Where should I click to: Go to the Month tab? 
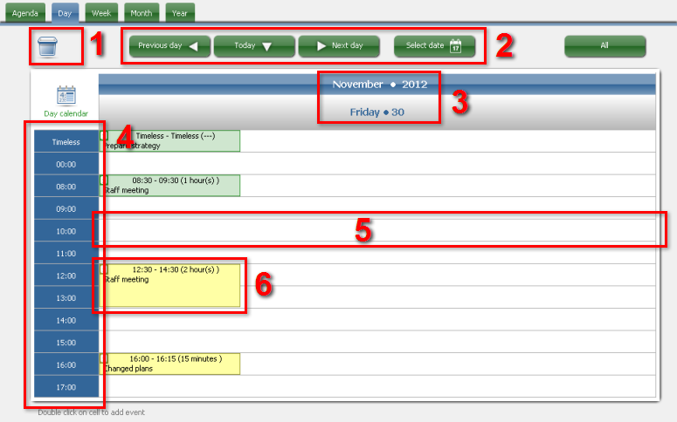pyautogui.click(x=141, y=13)
